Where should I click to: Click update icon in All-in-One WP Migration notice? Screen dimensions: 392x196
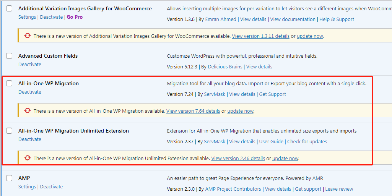coord(28,111)
